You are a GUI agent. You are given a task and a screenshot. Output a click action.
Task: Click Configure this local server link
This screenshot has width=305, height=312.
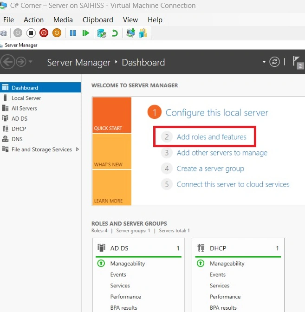click(217, 113)
